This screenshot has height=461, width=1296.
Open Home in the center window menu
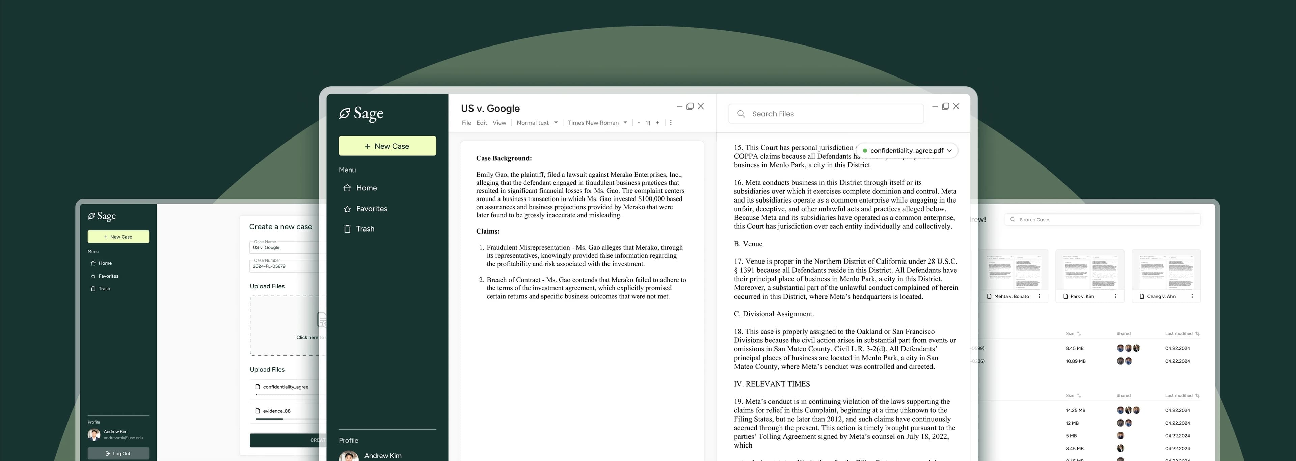[366, 188]
